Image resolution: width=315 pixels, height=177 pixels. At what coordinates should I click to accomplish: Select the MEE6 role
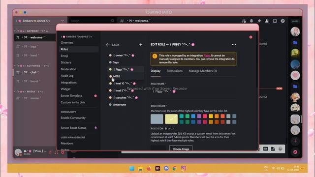[x=126, y=76]
